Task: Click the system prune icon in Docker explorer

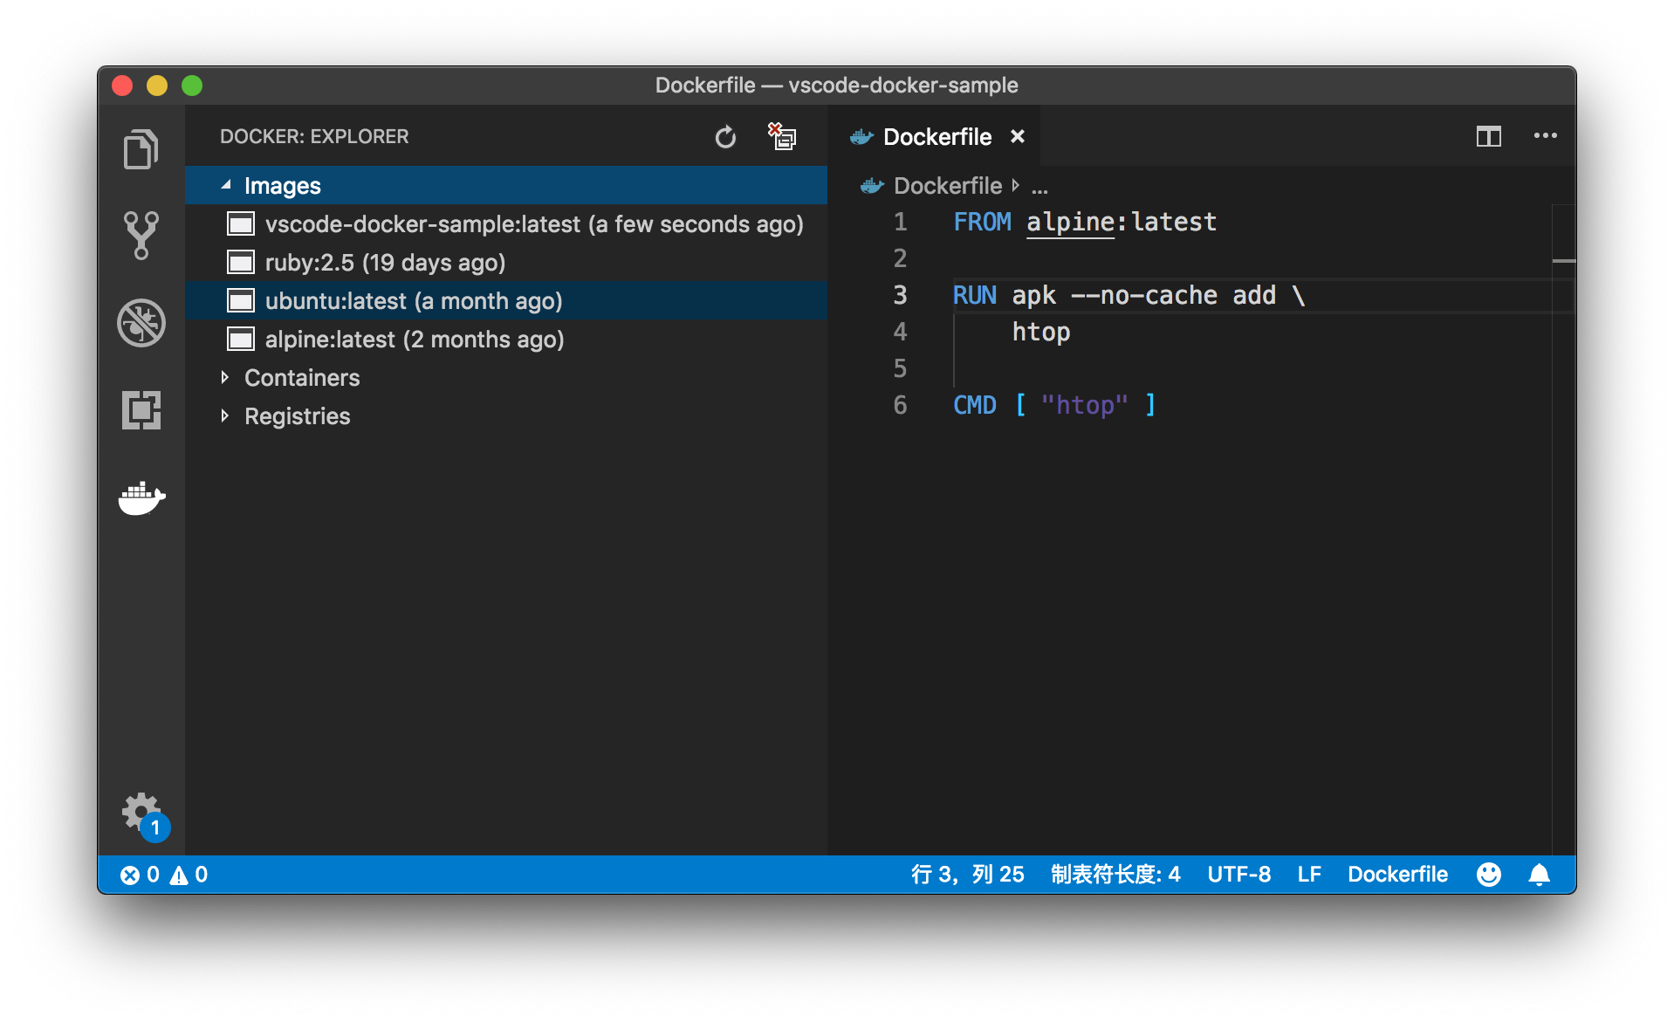Action: point(782,137)
